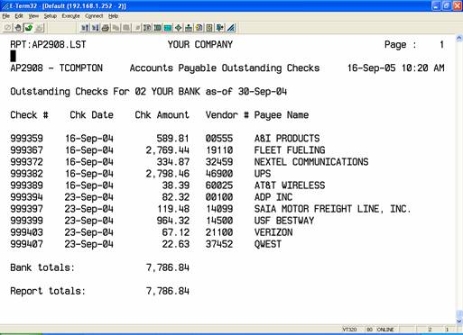This screenshot has width=463, height=335.
Task: Click check number 999397
Action: tap(26, 209)
